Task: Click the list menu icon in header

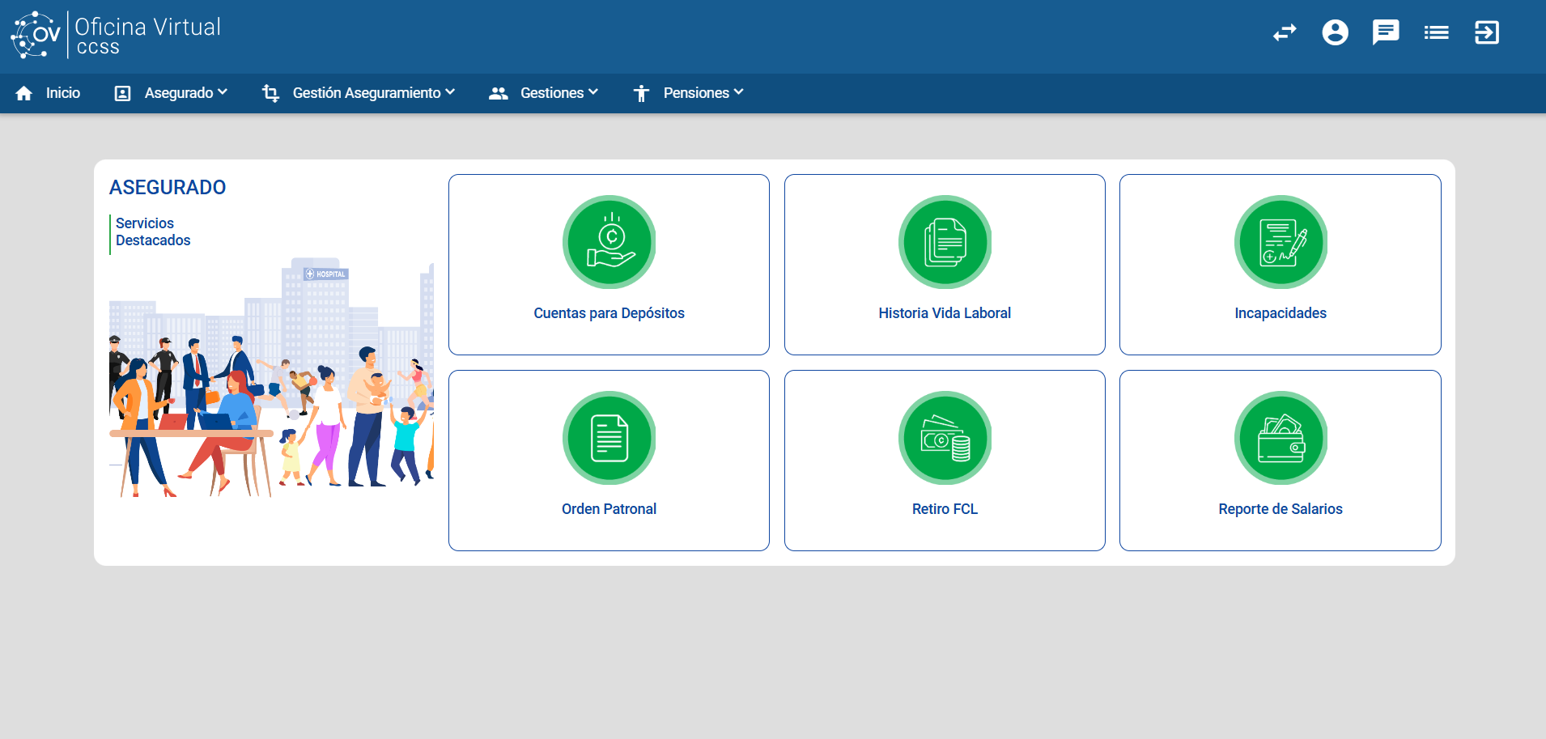Action: 1437,32
